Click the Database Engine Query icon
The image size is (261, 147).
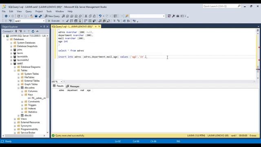tap(63, 16)
